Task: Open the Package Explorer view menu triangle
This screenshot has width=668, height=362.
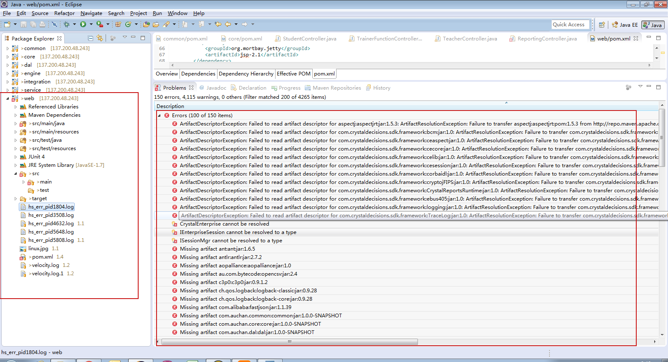Action: (x=124, y=38)
